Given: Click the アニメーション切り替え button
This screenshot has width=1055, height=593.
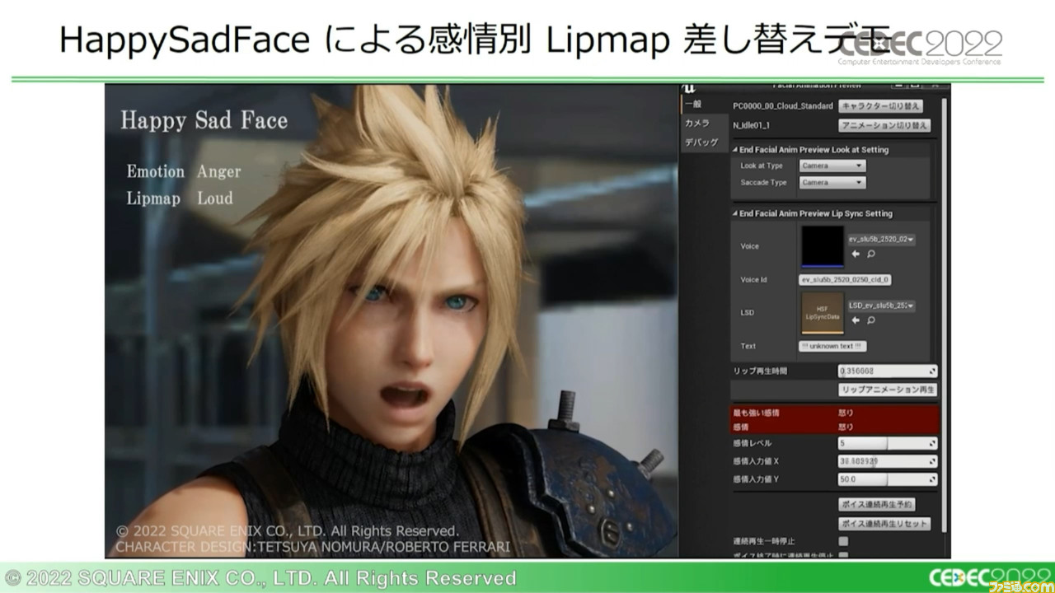Looking at the screenshot, I should point(884,125).
